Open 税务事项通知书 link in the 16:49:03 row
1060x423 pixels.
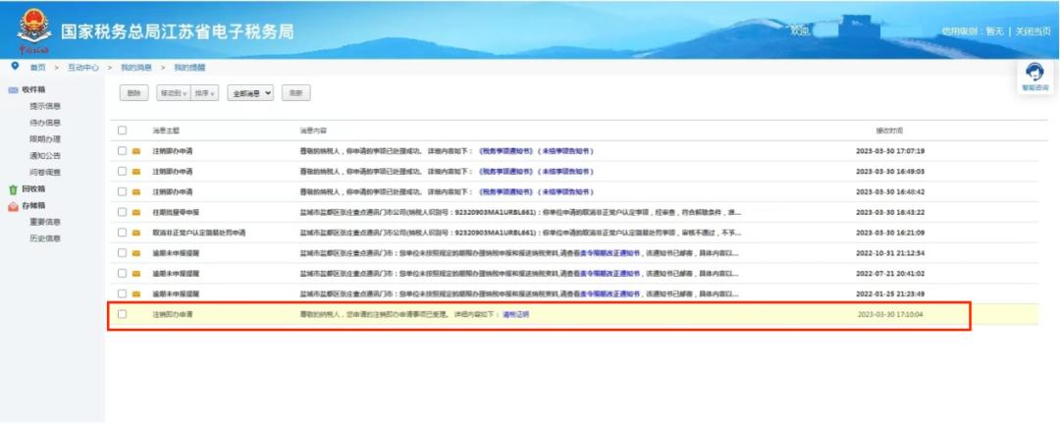505,172
